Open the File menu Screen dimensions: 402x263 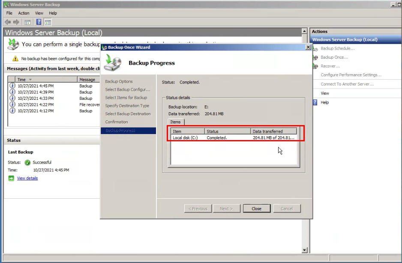click(x=9, y=13)
